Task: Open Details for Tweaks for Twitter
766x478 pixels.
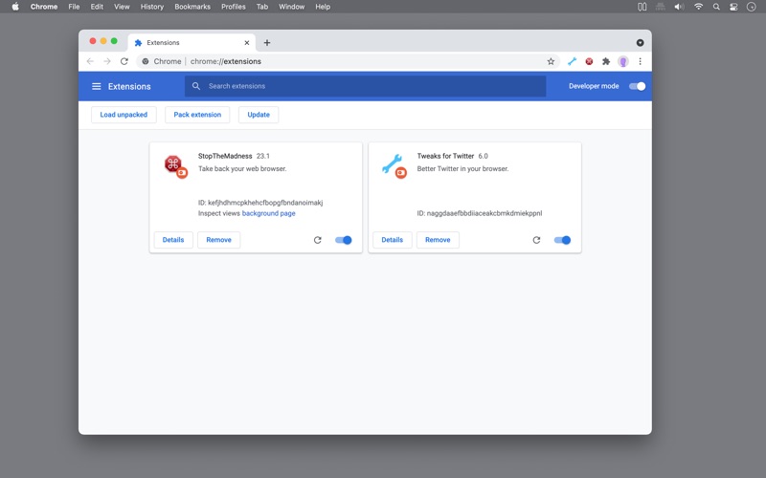Action: tap(393, 240)
